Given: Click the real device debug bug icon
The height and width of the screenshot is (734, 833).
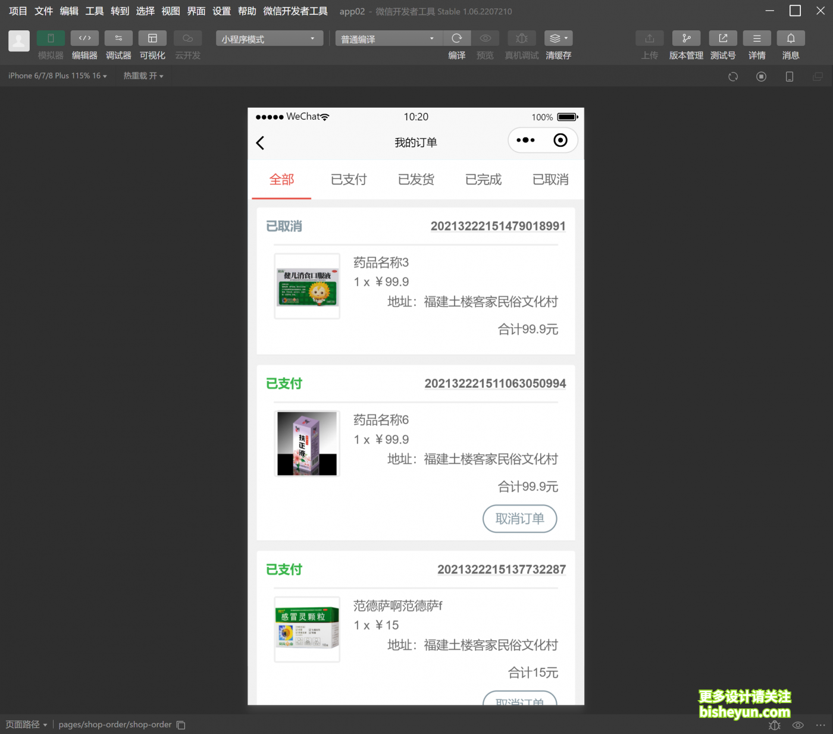Looking at the screenshot, I should click(x=522, y=38).
